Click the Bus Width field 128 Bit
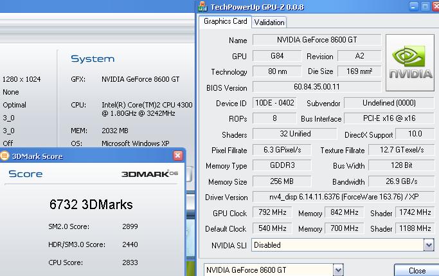The height and width of the screenshot is (276, 439). [402, 165]
